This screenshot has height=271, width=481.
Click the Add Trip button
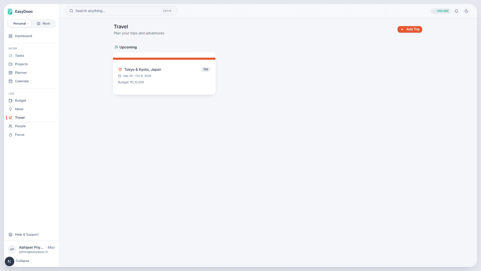pos(410,29)
